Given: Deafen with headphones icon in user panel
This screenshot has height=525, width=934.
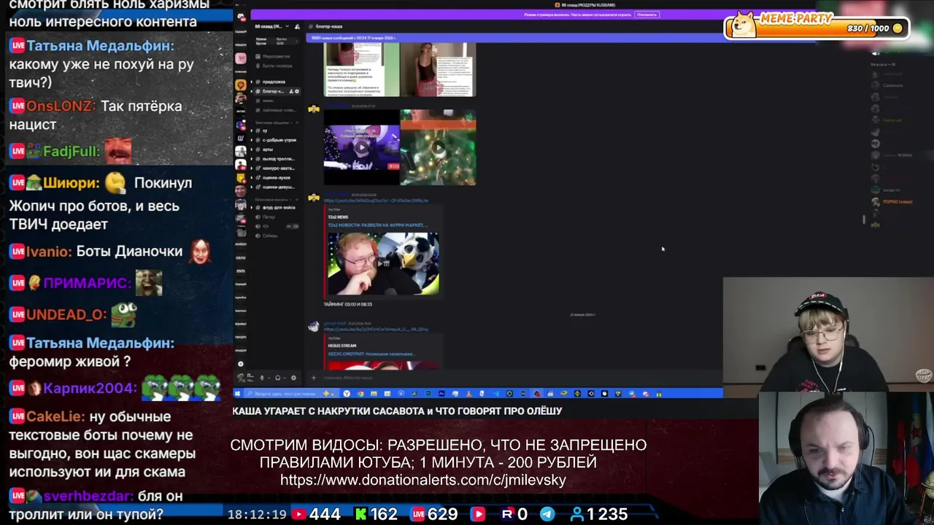Looking at the screenshot, I should point(277,378).
